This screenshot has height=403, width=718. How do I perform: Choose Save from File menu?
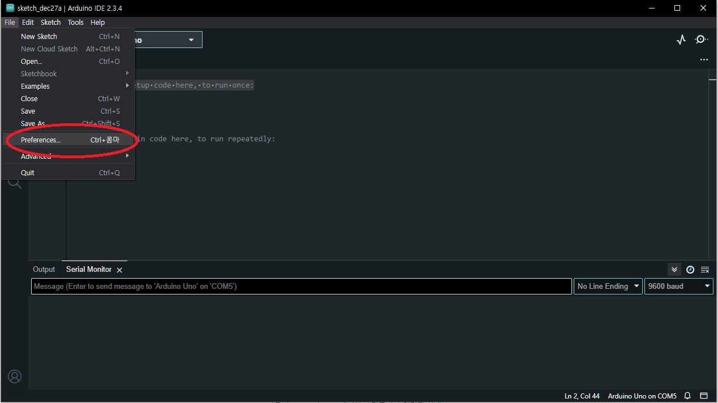(x=68, y=111)
